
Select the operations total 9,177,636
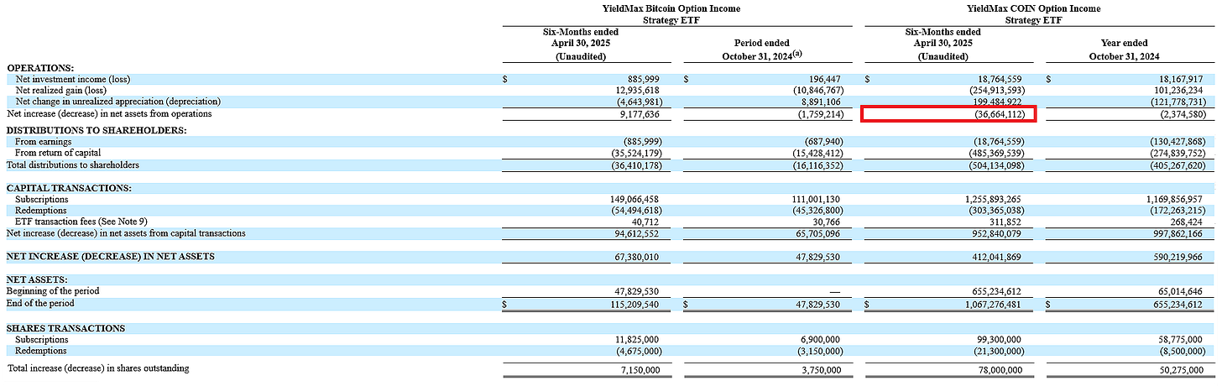(640, 113)
